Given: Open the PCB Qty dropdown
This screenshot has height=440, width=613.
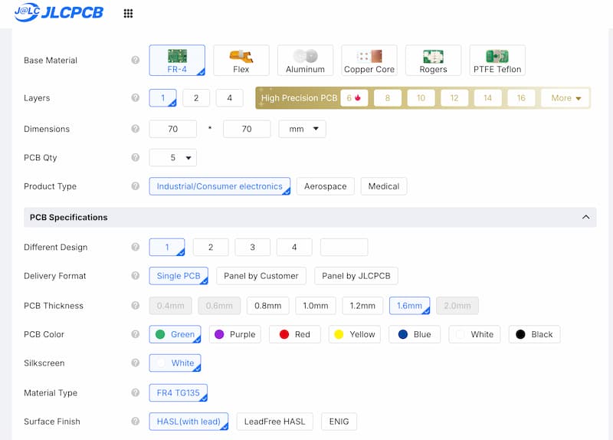Looking at the screenshot, I should (173, 158).
